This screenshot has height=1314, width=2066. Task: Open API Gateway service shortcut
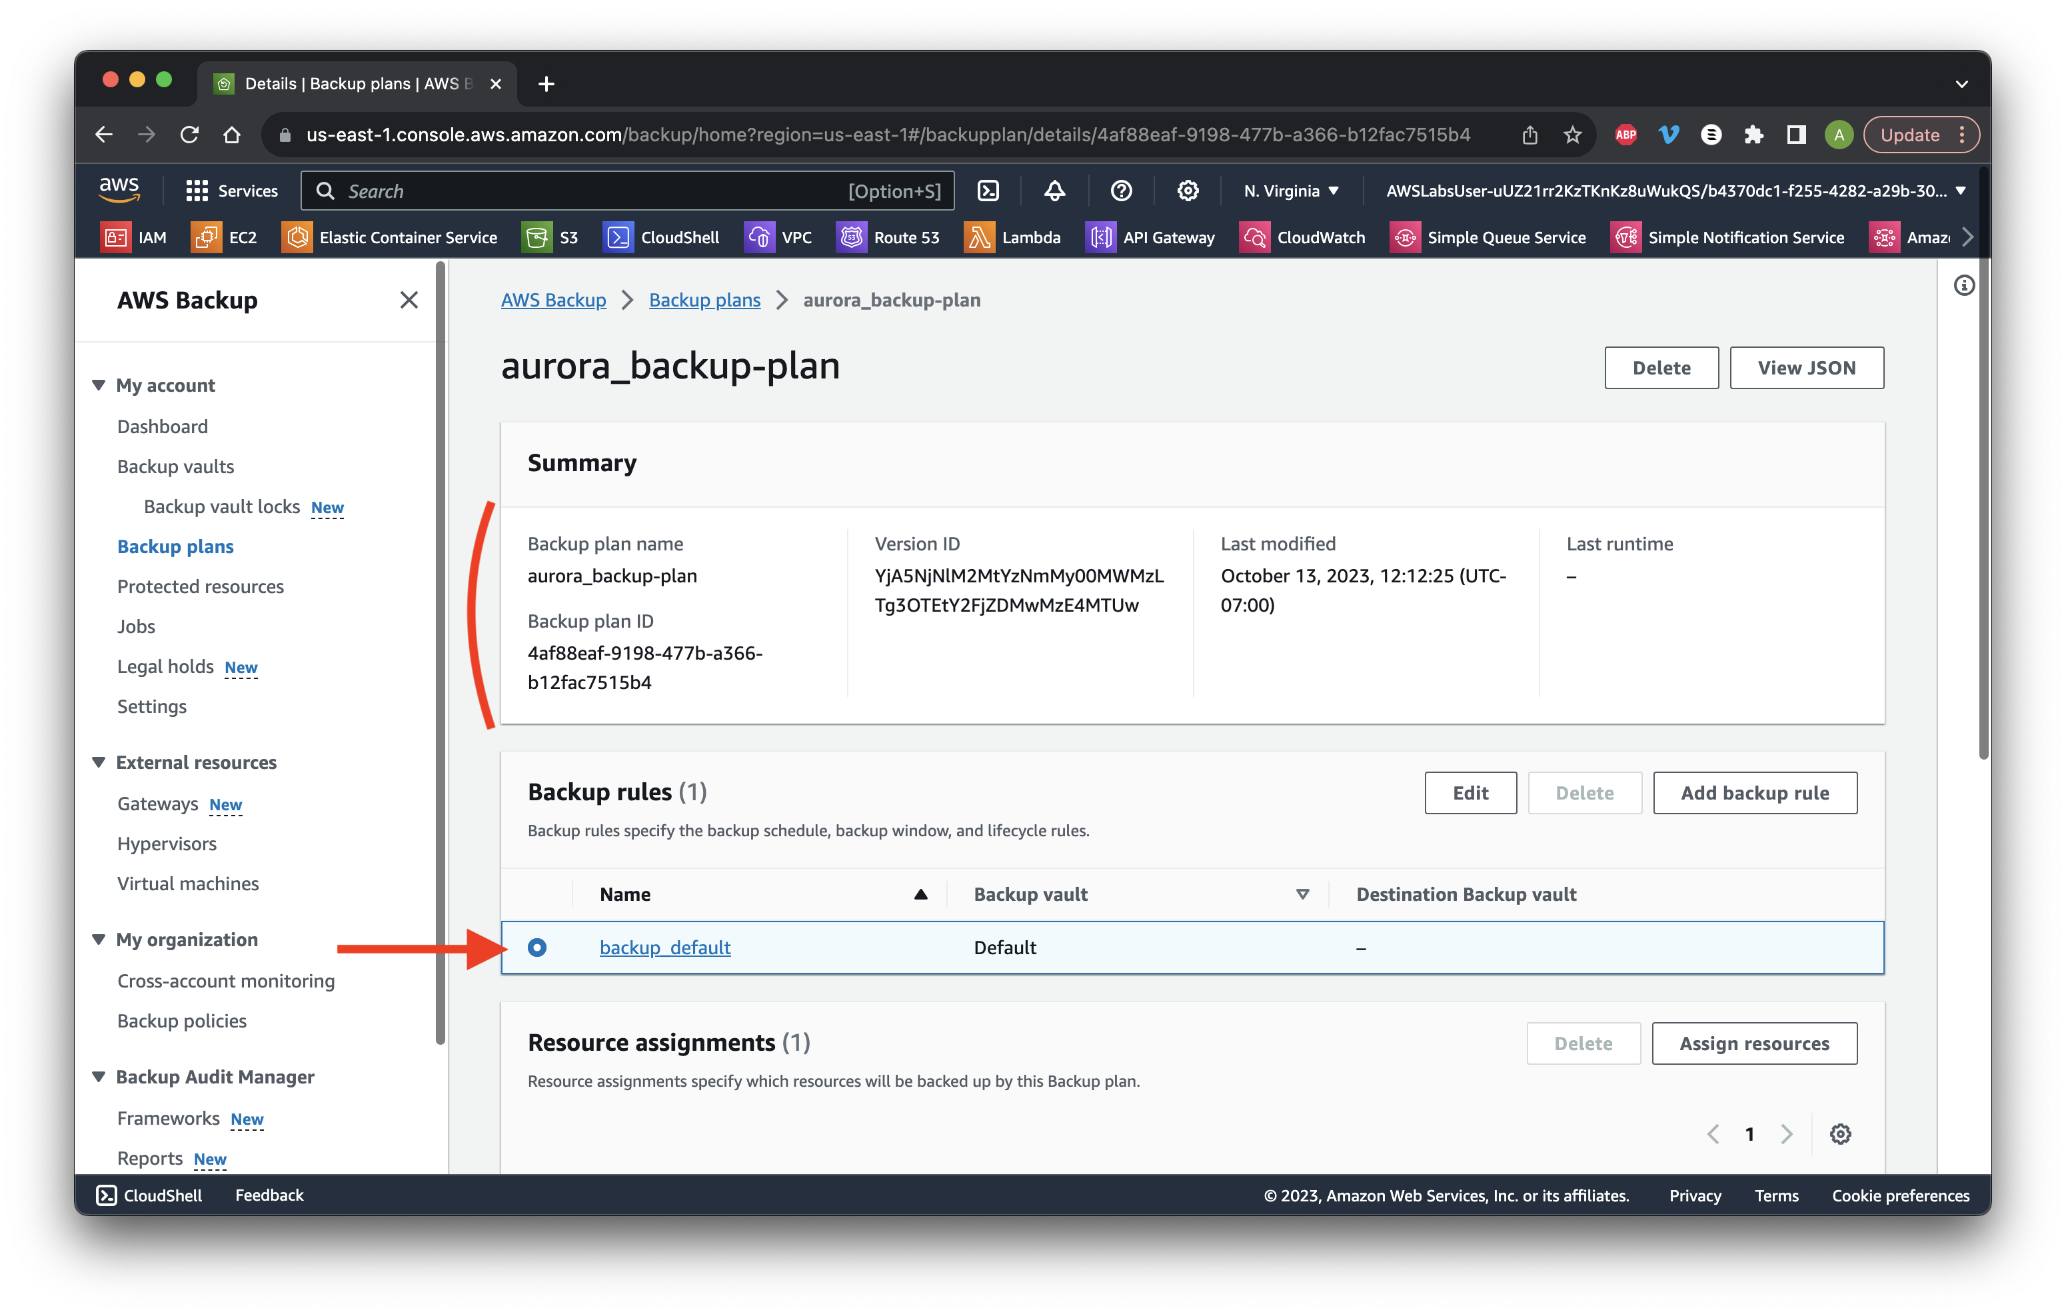[1150, 237]
